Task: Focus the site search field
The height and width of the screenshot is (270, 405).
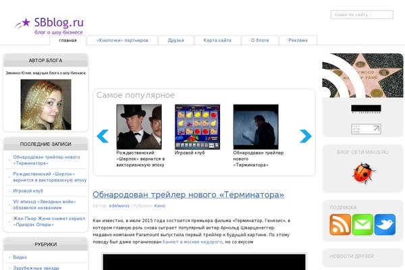Action: pyautogui.click(x=362, y=15)
